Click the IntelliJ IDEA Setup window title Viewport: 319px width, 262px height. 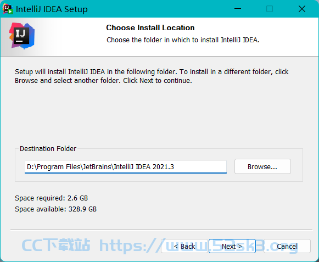(x=52, y=9)
